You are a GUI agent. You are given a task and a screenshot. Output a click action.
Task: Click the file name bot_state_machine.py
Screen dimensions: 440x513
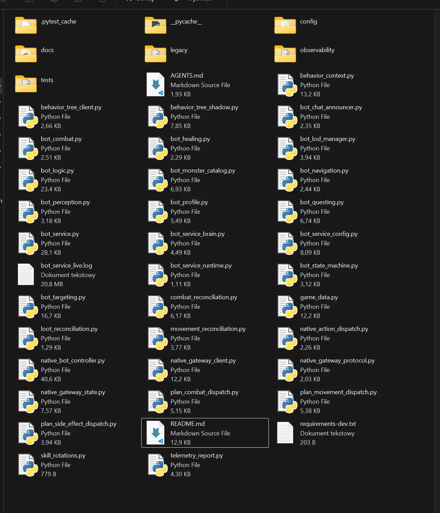tap(329, 266)
